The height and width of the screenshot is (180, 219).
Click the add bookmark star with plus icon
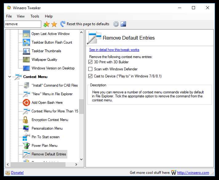[47, 24]
